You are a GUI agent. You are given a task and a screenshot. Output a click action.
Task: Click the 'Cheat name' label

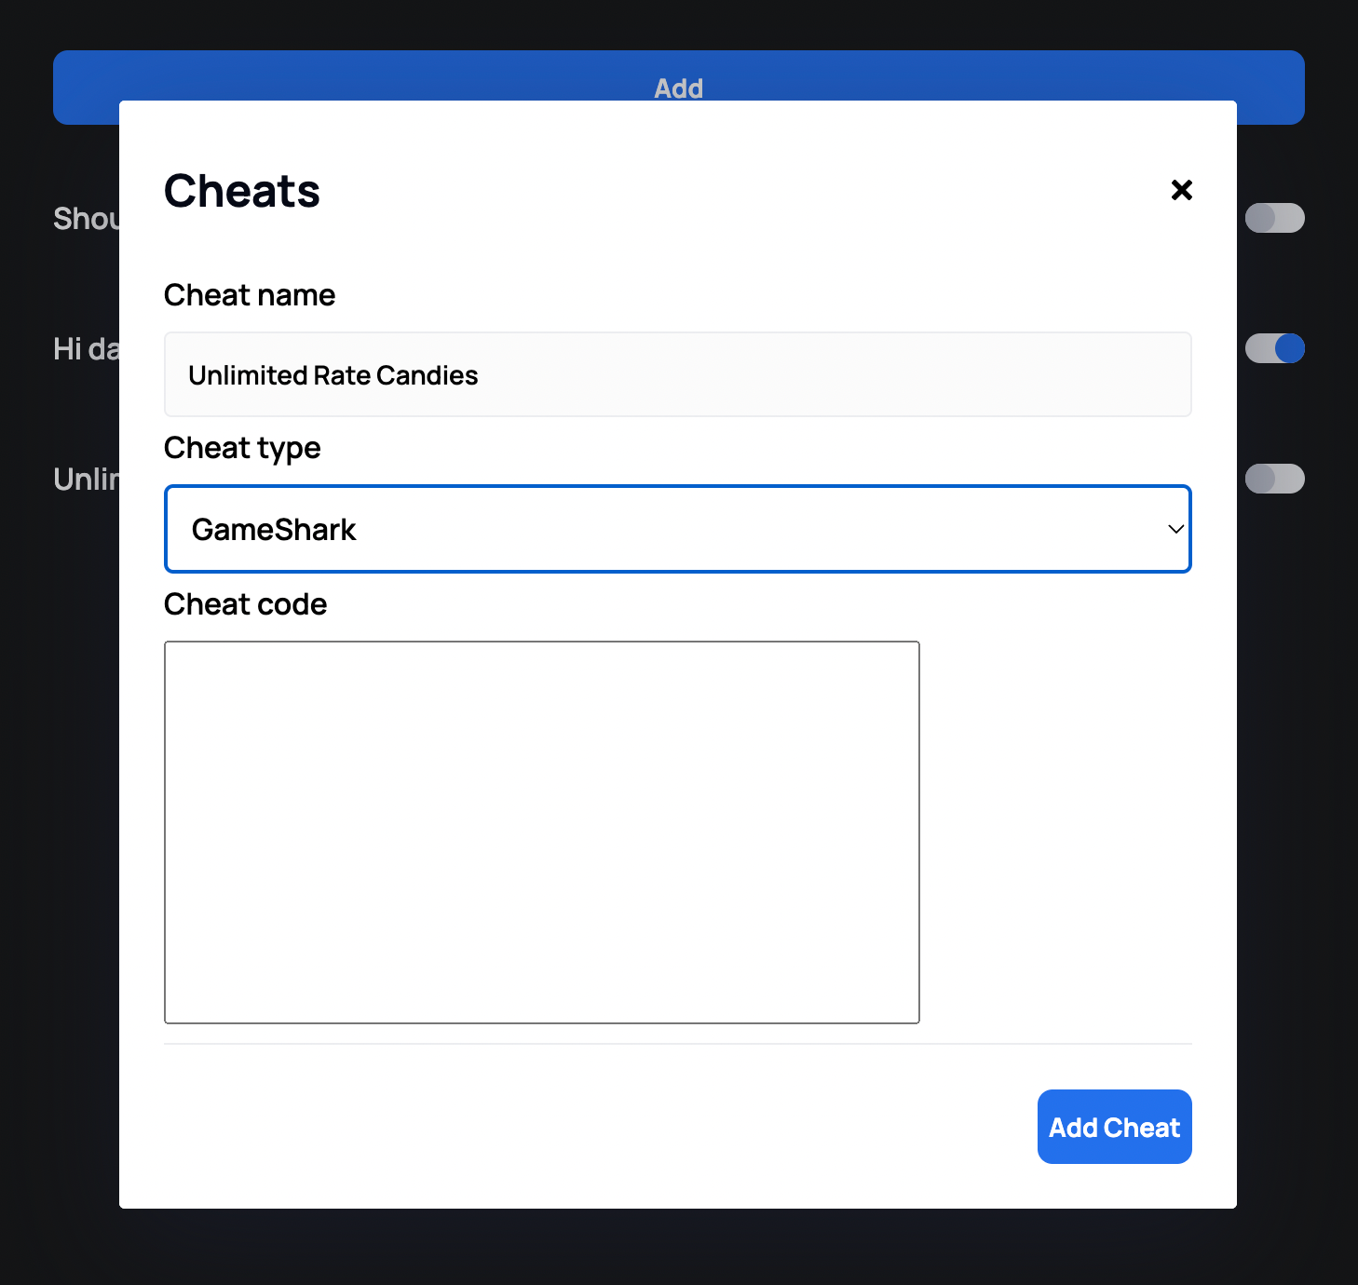pyautogui.click(x=250, y=295)
